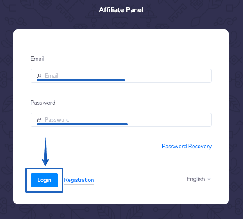Click the blue underline beneath Password placeholder
This screenshot has width=243, height=219.
[82, 124]
